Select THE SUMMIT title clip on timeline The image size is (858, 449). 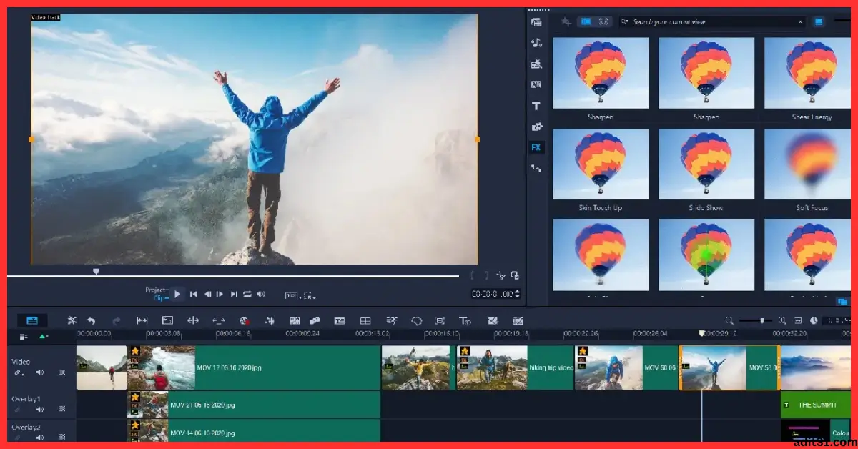[816, 405]
